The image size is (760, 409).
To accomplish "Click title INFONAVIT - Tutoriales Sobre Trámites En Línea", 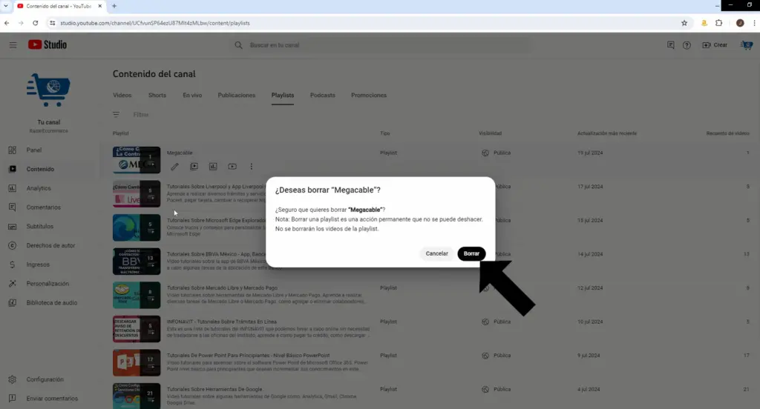I will point(221,322).
